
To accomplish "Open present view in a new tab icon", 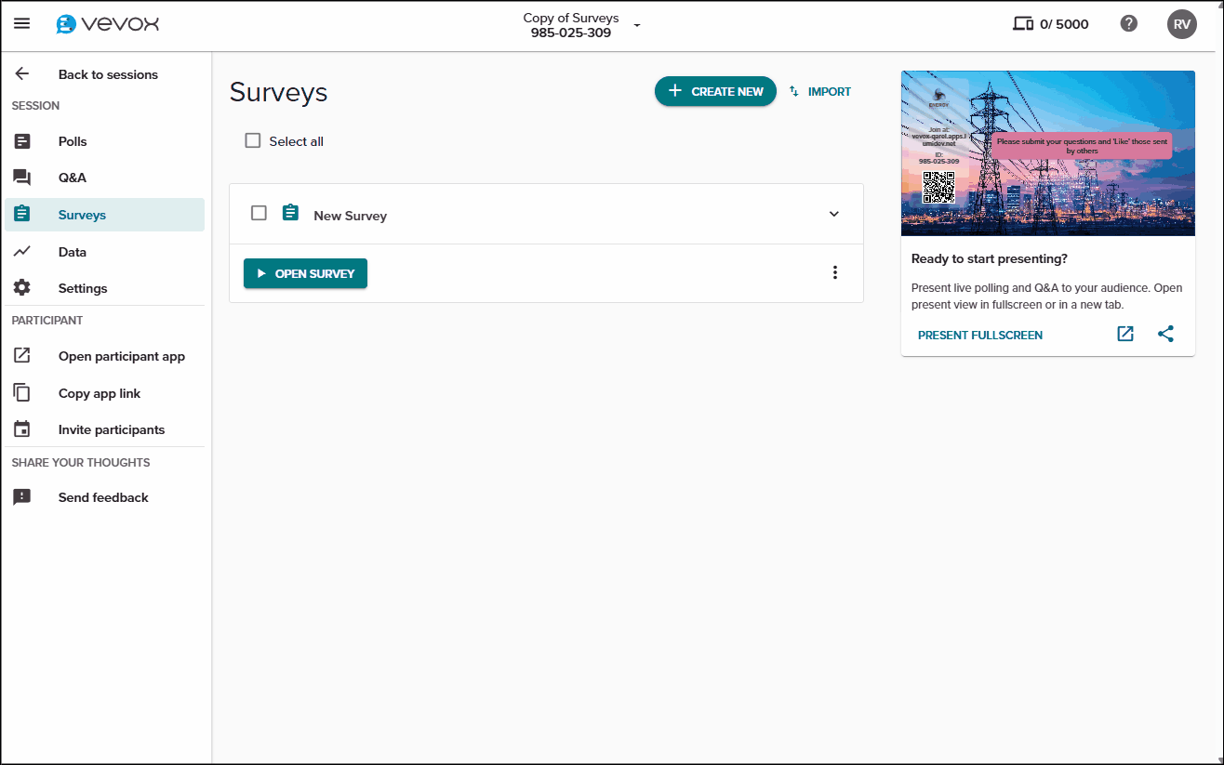I will (x=1125, y=334).
